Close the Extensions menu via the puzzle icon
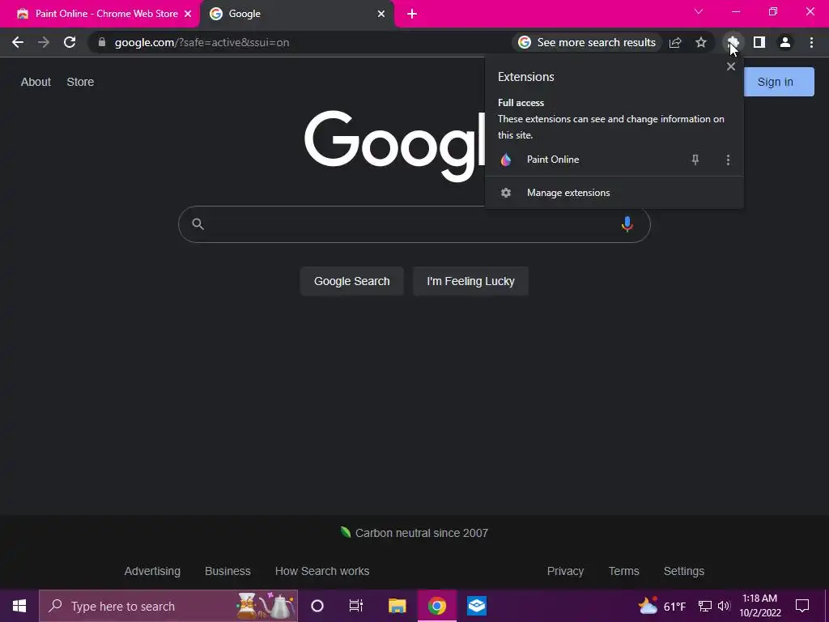829x622 pixels. pyautogui.click(x=733, y=42)
